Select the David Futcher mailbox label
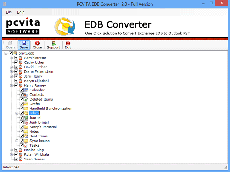Viewport: 230px width, 172px height. pos(35,67)
